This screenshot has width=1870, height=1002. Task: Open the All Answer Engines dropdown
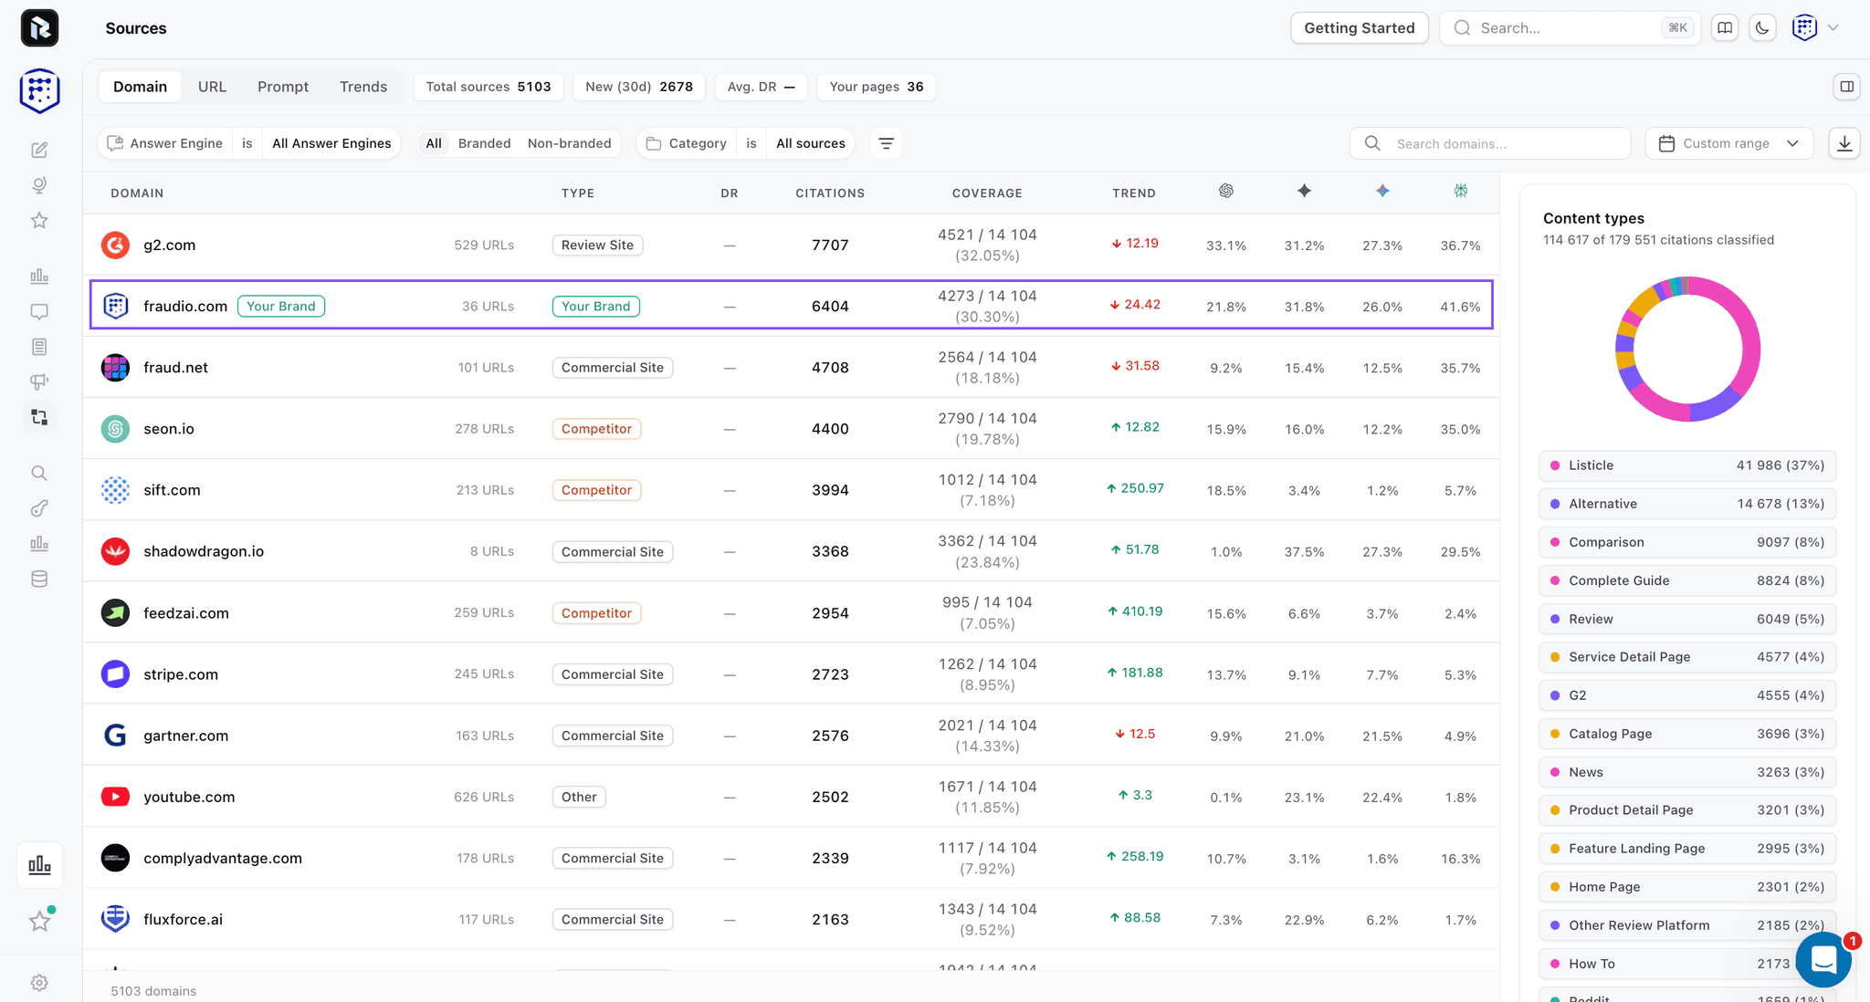(331, 143)
